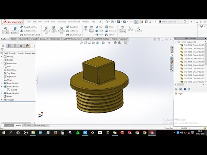Click the Save document icon
Viewport: 207px width, 155px height.
coord(119,22)
